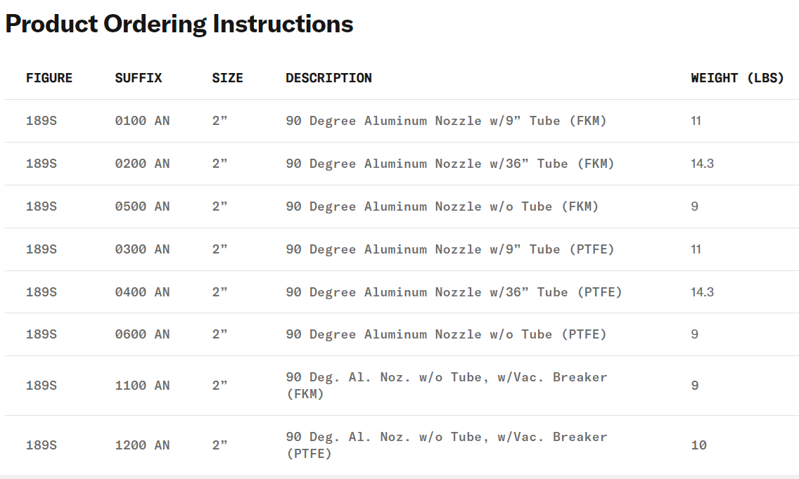Select the 0400 AN suffix cell

pos(142,292)
